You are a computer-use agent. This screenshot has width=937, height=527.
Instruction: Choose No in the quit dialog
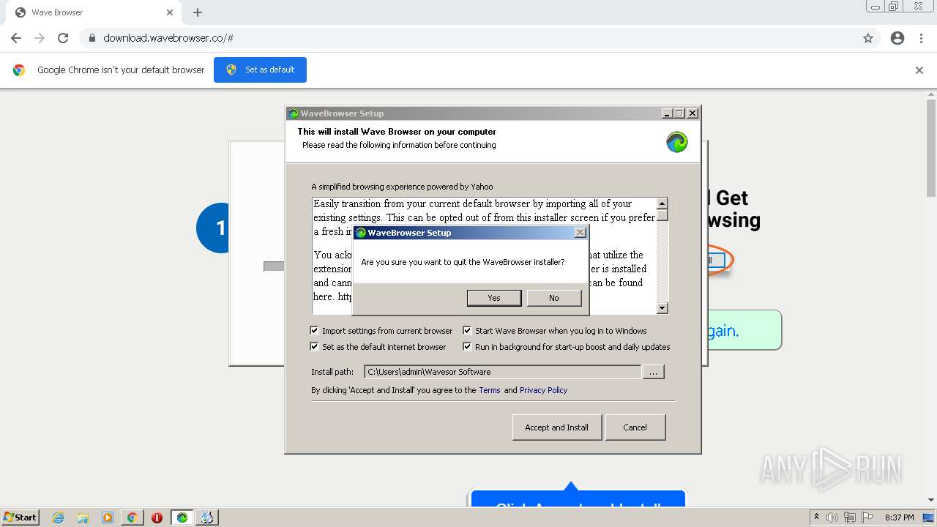click(x=554, y=298)
